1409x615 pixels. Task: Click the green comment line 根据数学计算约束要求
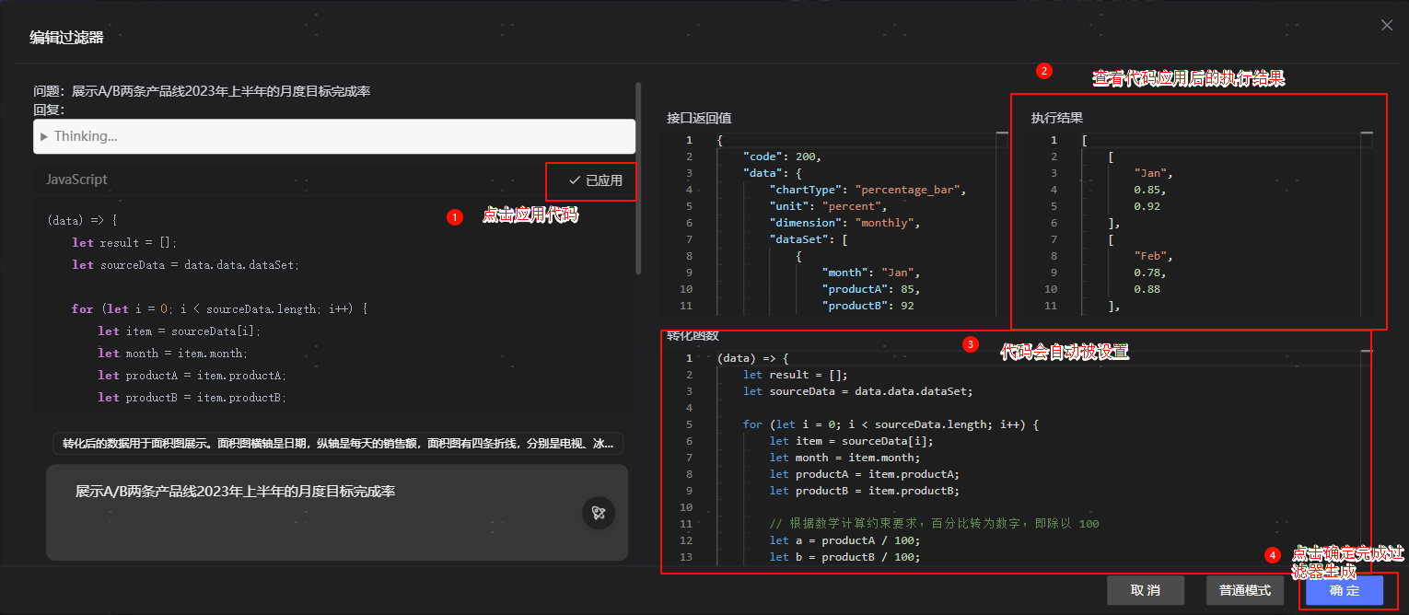click(x=934, y=524)
